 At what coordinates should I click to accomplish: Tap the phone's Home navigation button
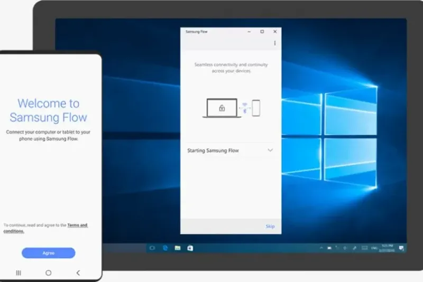click(49, 273)
